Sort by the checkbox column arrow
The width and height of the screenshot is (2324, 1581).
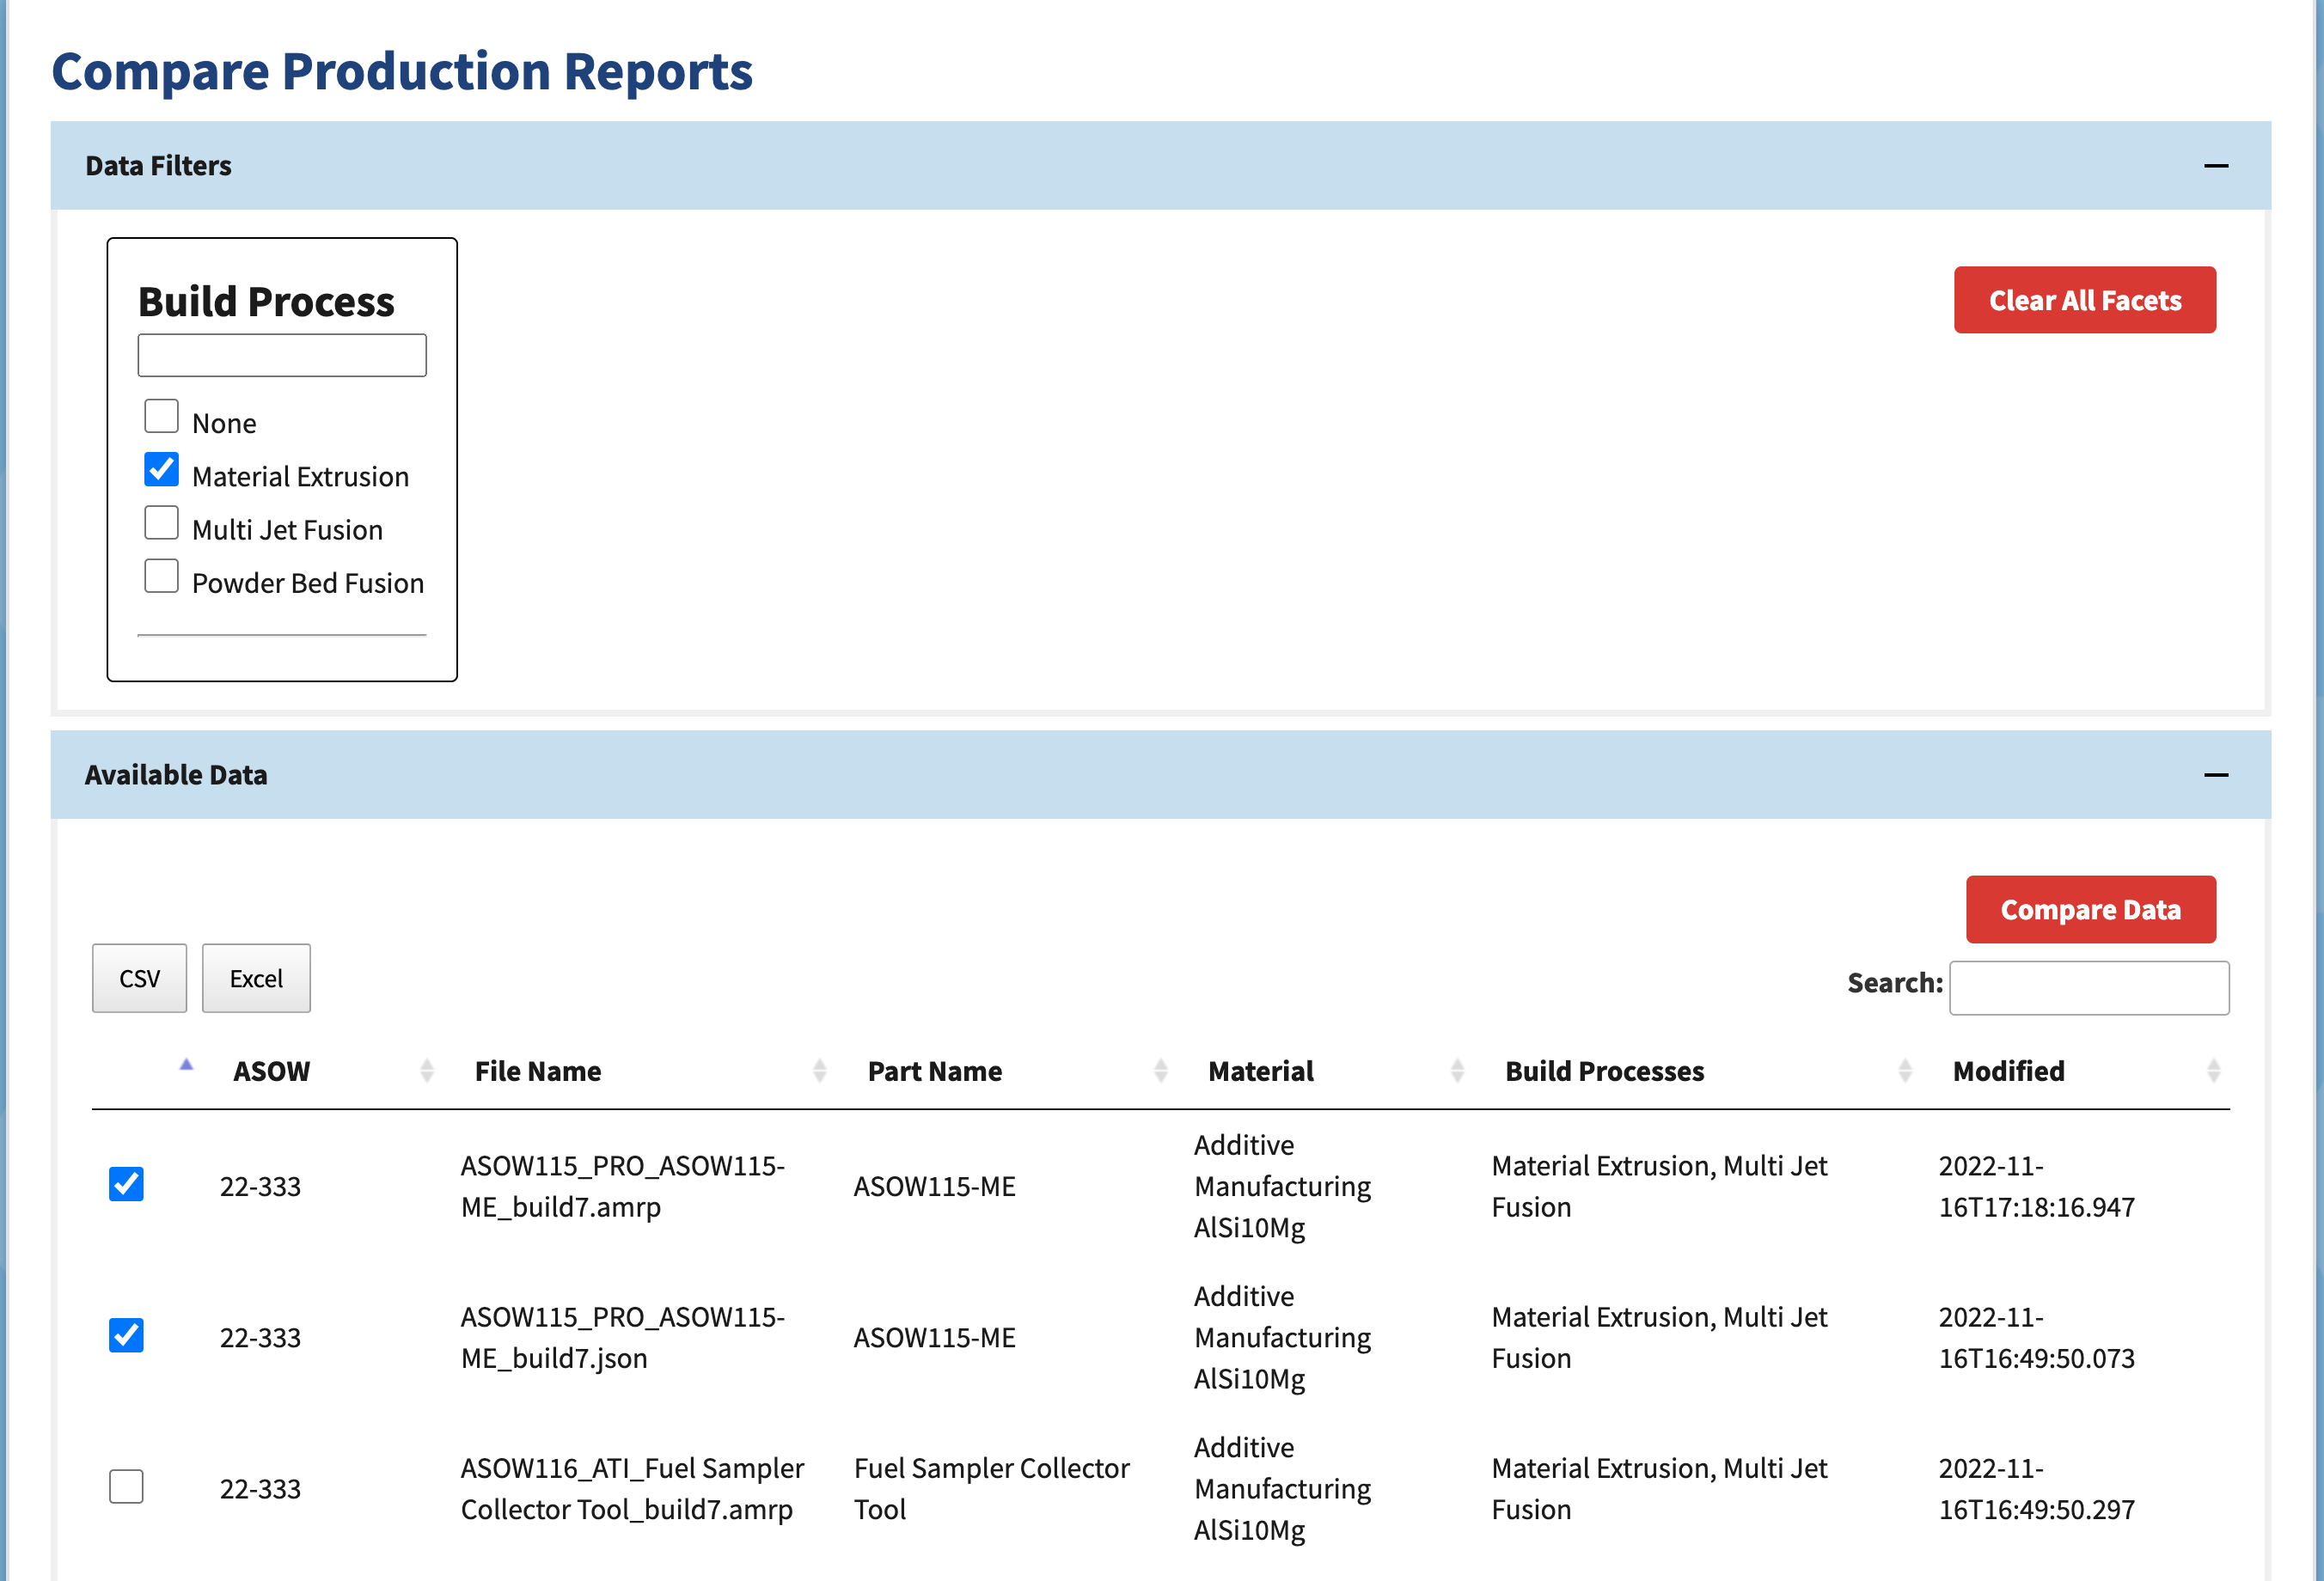click(186, 1066)
